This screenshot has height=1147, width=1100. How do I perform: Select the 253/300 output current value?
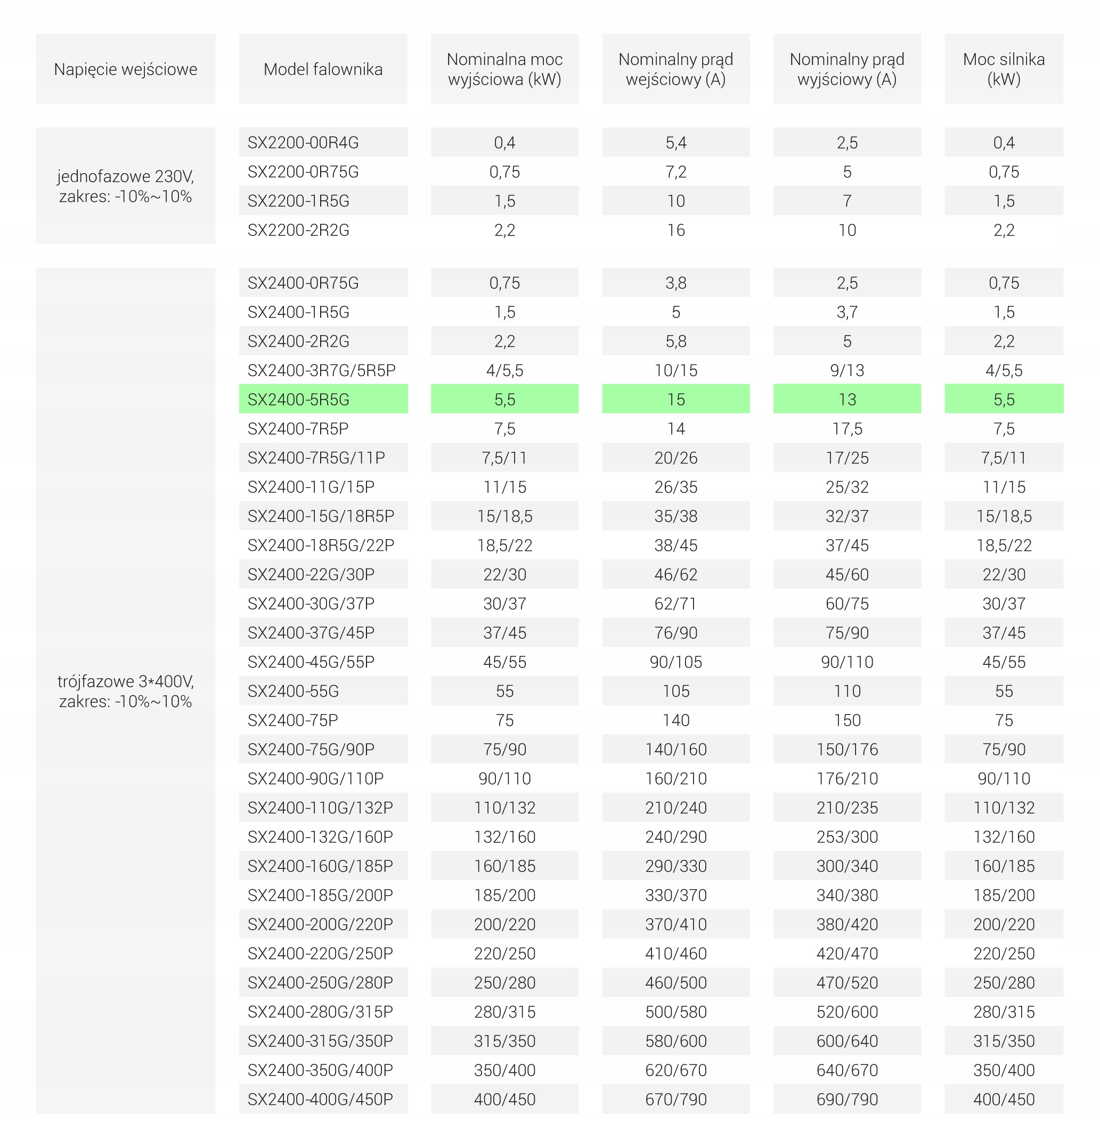pyautogui.click(x=846, y=837)
